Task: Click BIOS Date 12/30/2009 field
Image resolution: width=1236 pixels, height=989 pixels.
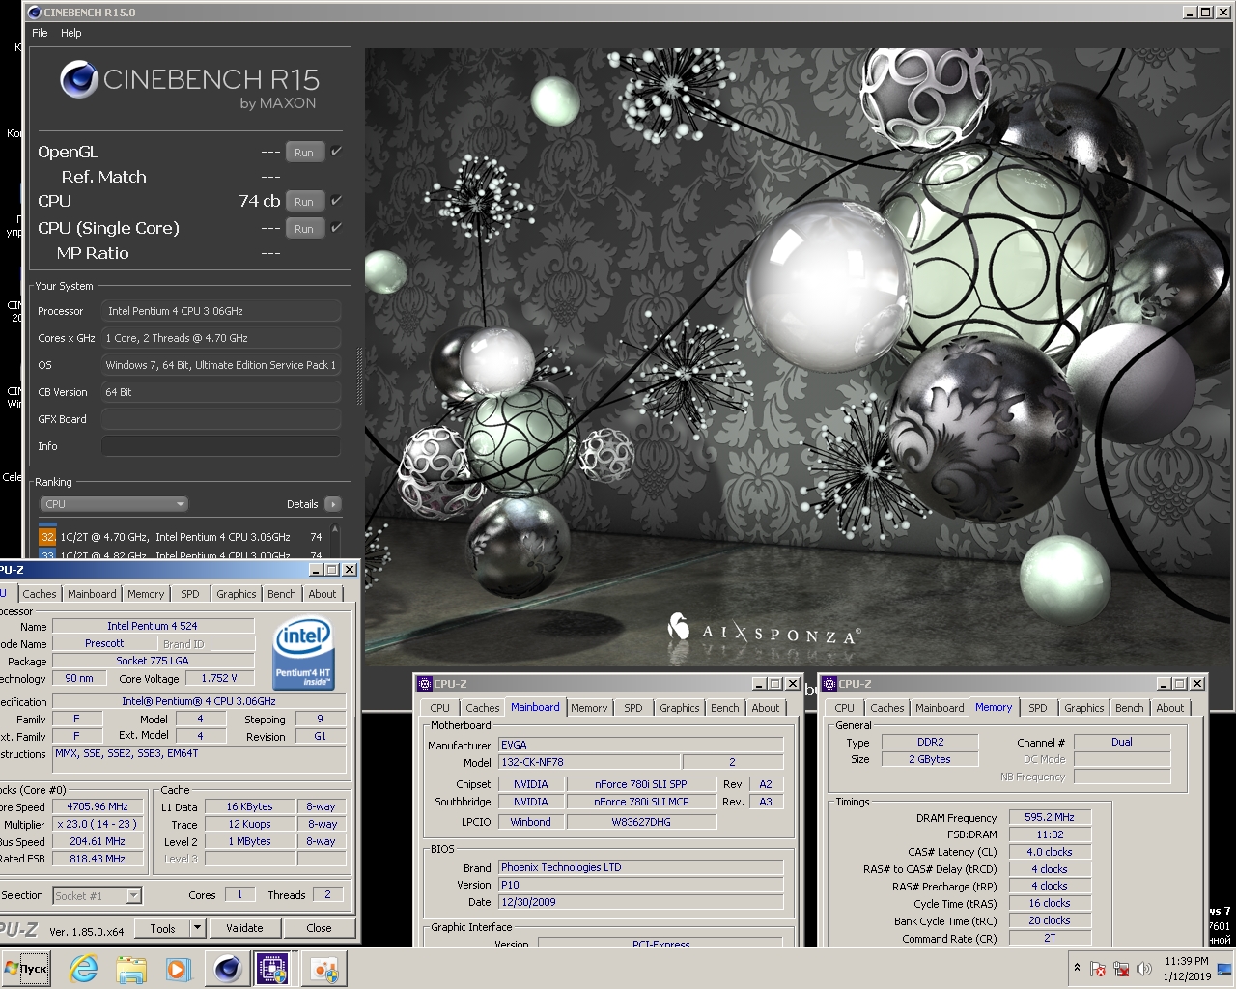Action: tap(640, 902)
